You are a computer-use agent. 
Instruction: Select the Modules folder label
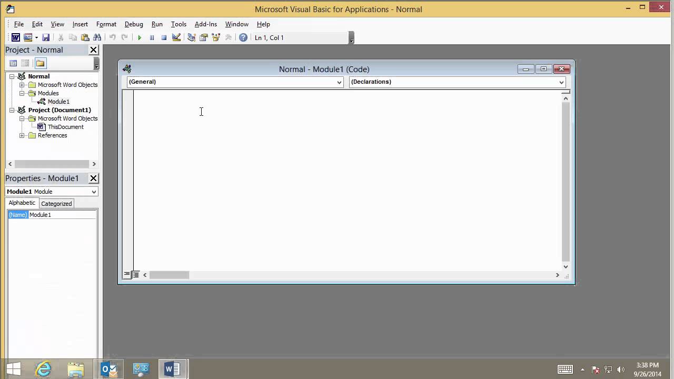pyautogui.click(x=48, y=93)
